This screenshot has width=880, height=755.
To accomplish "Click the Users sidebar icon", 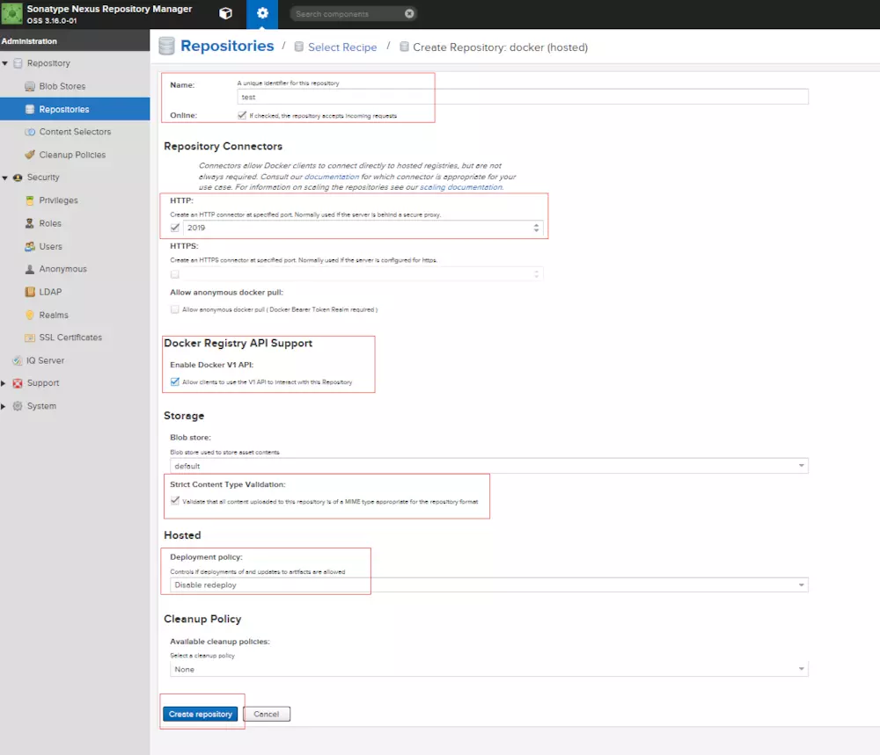I will 30,246.
